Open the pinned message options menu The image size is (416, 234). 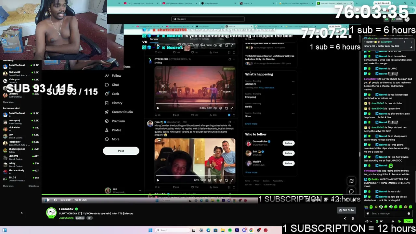pyautogui.click(x=411, y=42)
